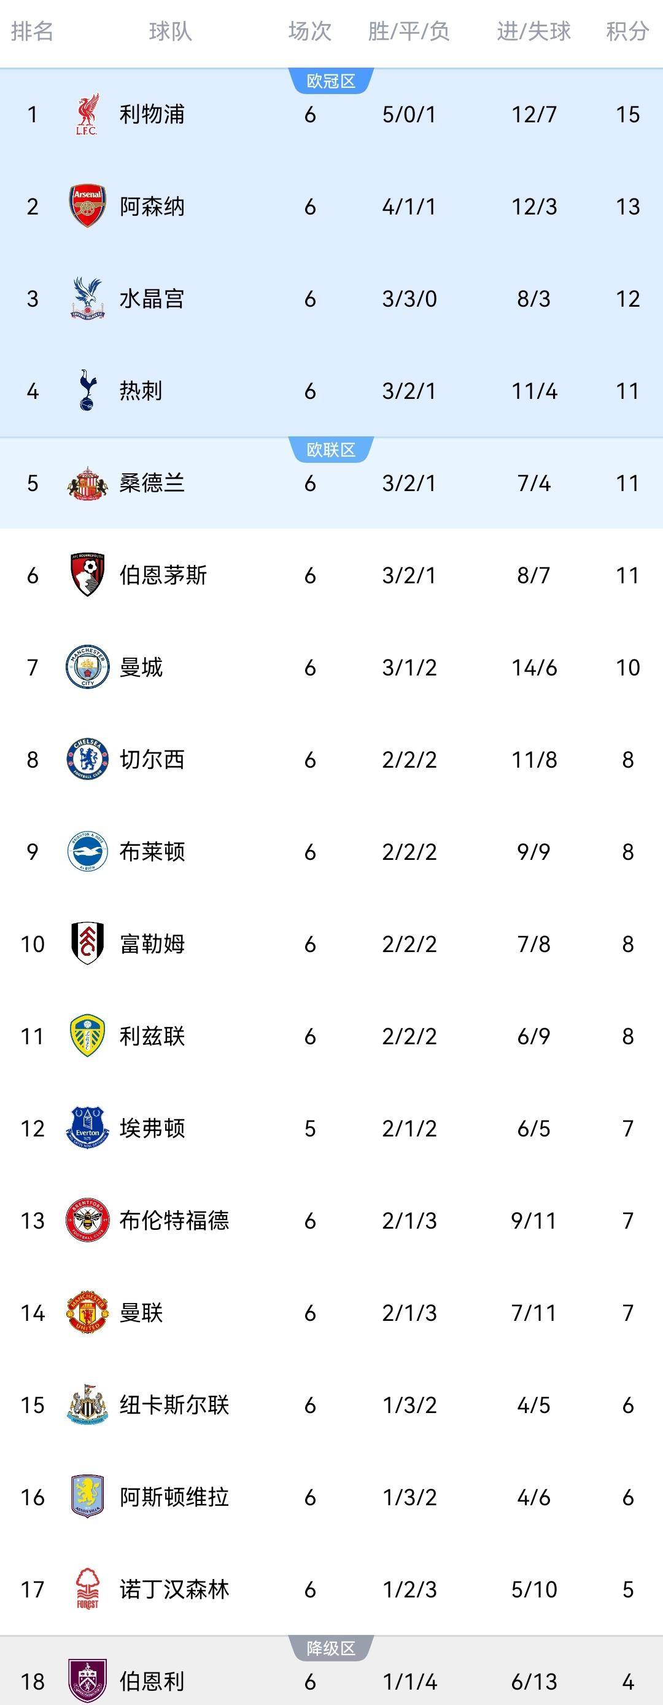Tap the Fulham club badge
Screen dimensions: 663x1705
tap(87, 944)
